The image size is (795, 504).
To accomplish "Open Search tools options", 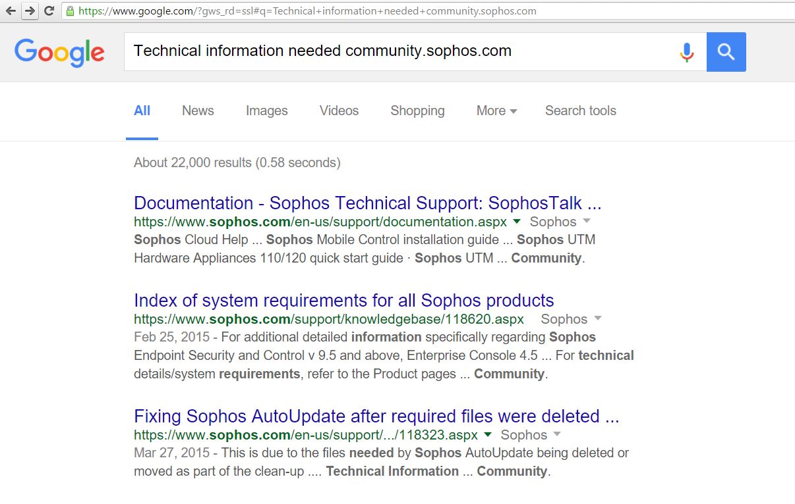I will coord(581,111).
